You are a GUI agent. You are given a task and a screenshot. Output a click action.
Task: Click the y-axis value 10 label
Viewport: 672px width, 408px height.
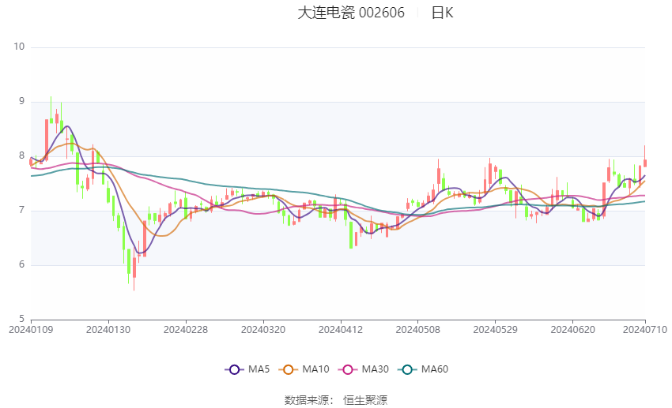pyautogui.click(x=19, y=47)
